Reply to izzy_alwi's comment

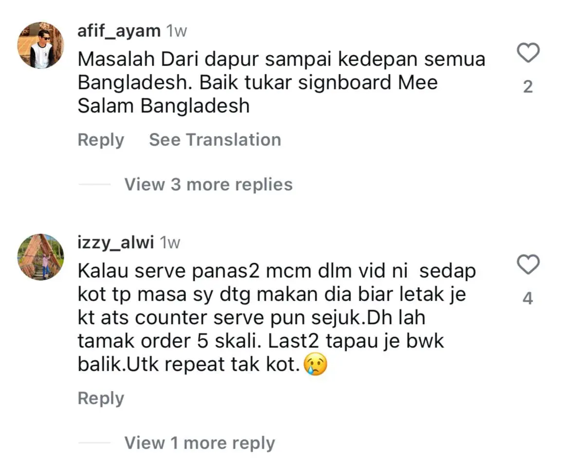[101, 398]
